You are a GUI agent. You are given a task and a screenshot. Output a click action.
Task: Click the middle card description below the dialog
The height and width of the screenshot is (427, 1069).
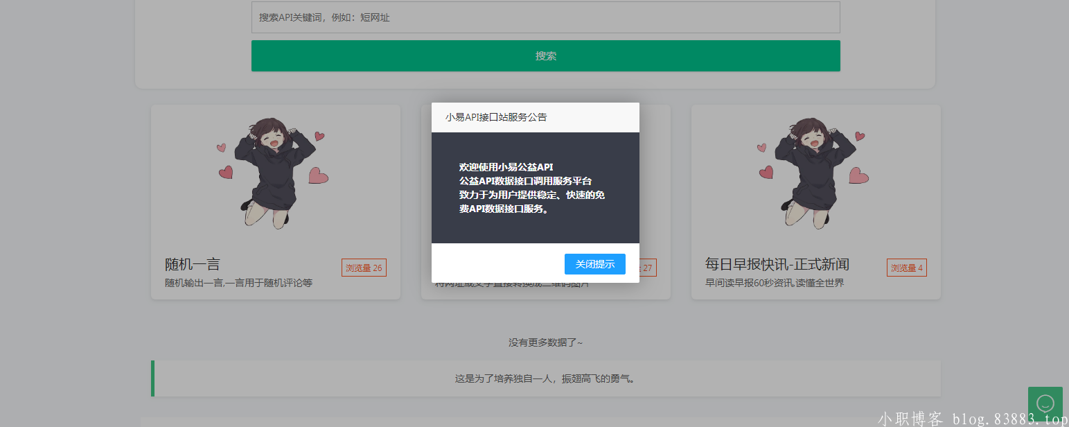point(511,284)
